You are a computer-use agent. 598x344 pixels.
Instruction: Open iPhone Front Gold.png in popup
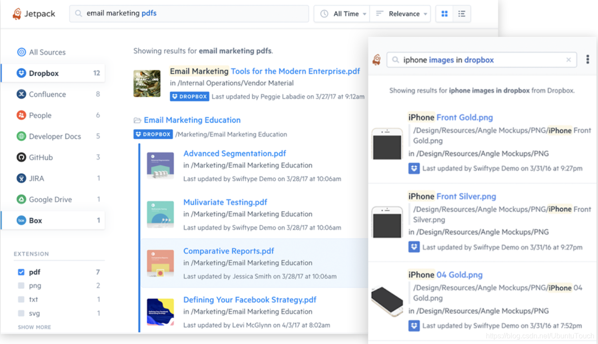click(450, 117)
